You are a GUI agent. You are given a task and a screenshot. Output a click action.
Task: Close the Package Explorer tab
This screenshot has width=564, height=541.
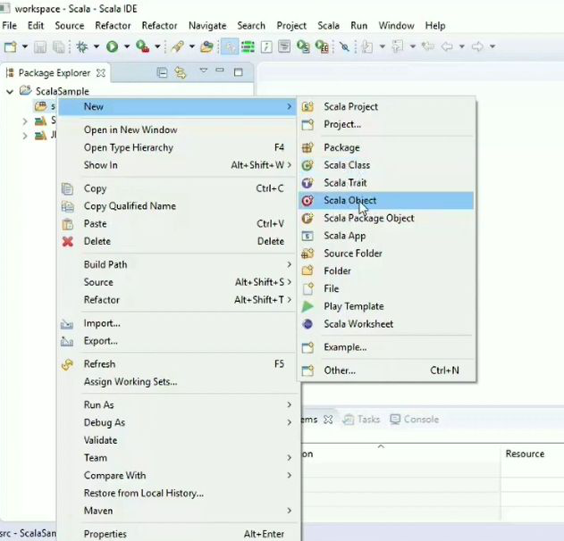[101, 73]
